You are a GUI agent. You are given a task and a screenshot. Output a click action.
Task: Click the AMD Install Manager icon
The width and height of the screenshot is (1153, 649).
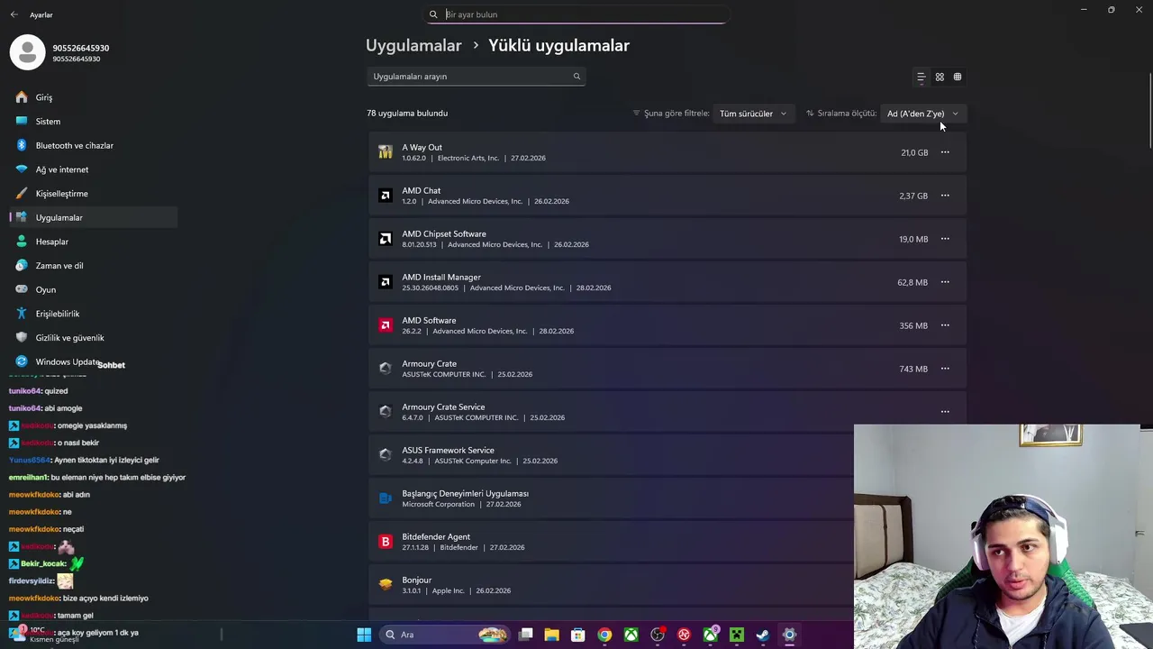coord(386,282)
